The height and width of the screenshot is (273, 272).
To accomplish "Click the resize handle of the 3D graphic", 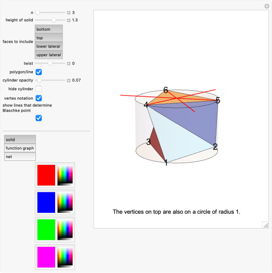I will pos(265,225).
